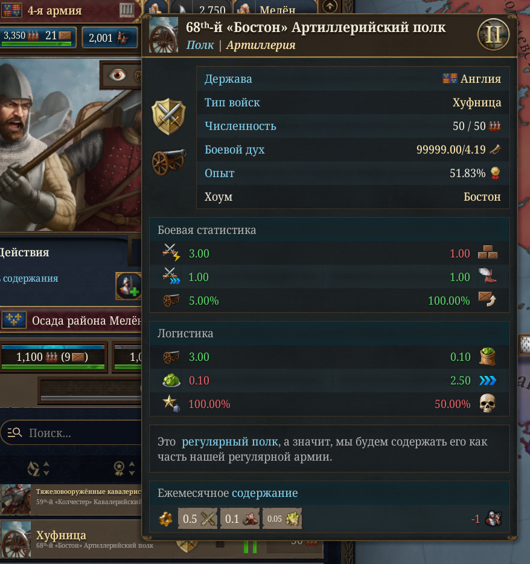Viewport: 530px width, 564px height.
Task: Click the army banner icon beside 4-я армия
Action: click(11, 10)
